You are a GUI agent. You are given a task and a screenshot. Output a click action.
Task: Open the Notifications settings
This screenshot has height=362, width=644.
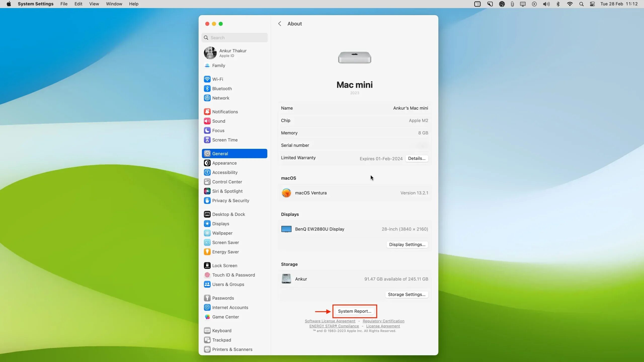pyautogui.click(x=225, y=112)
